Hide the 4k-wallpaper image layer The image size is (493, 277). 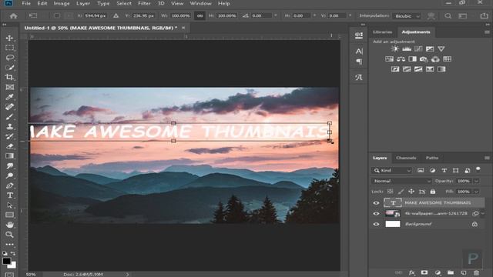click(376, 214)
